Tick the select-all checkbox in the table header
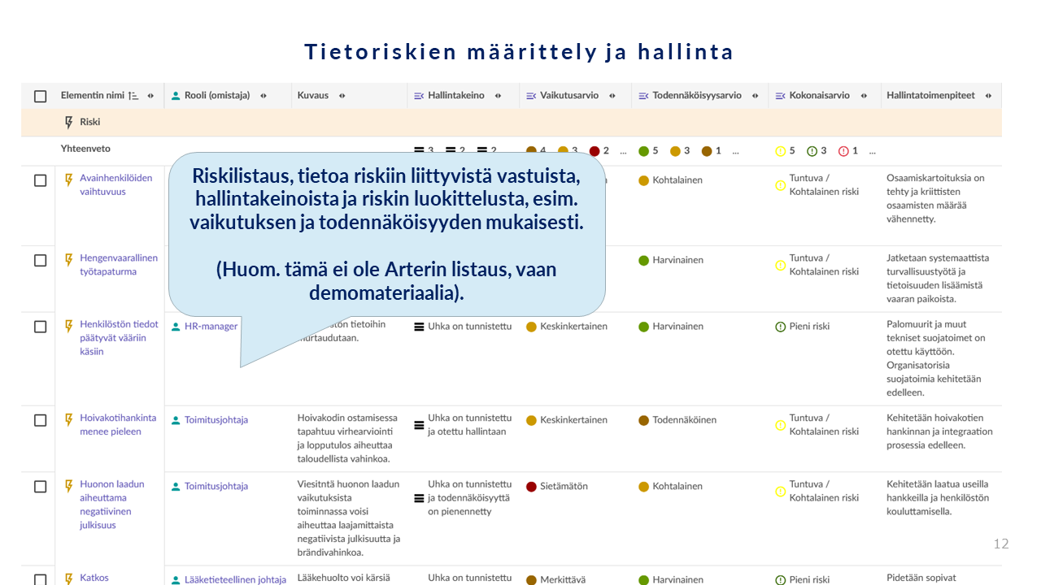Image resolution: width=1041 pixels, height=585 pixels. (40, 96)
